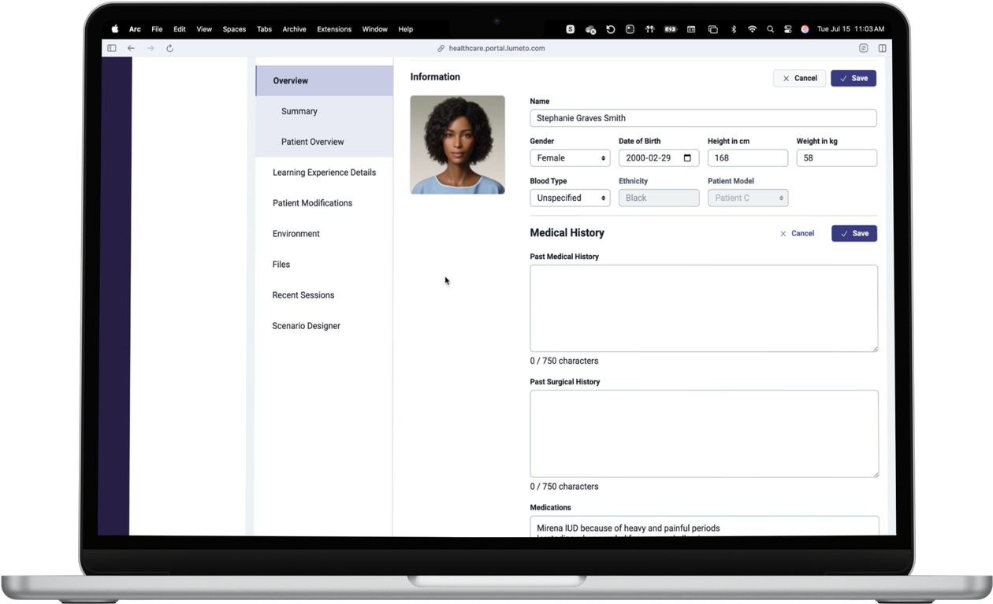This screenshot has height=604, width=993.
Task: Click the split view icon
Action: click(883, 48)
